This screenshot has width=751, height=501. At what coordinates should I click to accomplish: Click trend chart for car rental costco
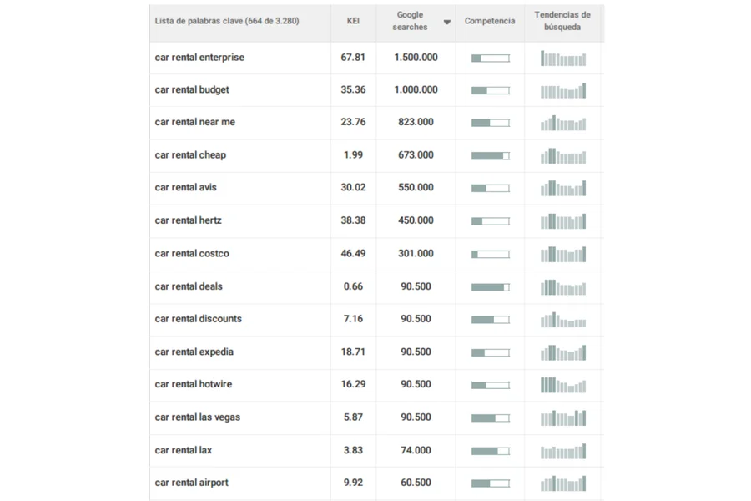pos(563,254)
